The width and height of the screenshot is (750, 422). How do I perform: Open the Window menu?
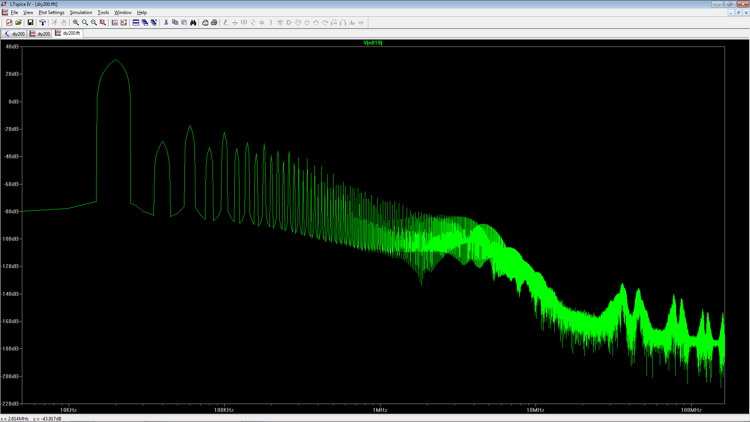[x=123, y=13]
